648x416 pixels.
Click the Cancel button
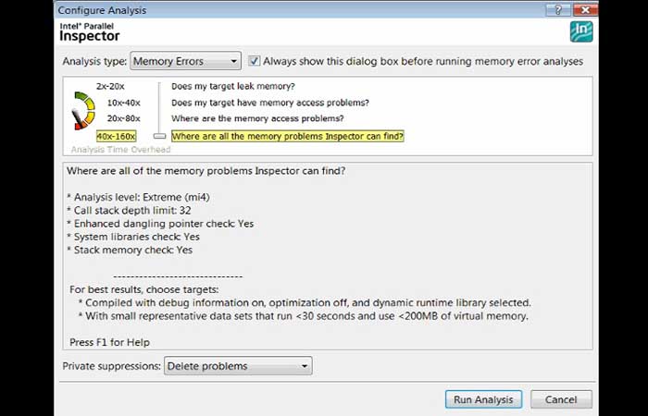tap(561, 399)
